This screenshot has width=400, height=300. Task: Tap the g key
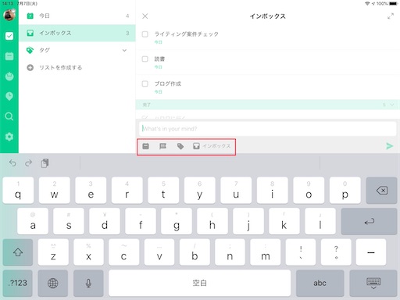tap(177, 222)
